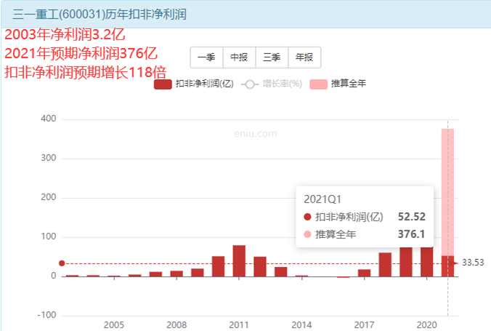Click the 2011 peak profit bar
491x331 pixels.
[x=239, y=261]
